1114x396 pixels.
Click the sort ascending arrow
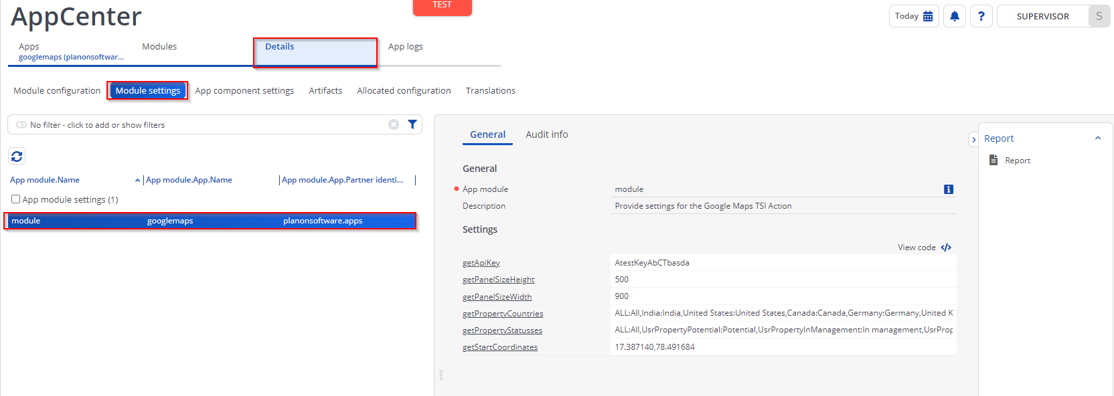(x=137, y=180)
